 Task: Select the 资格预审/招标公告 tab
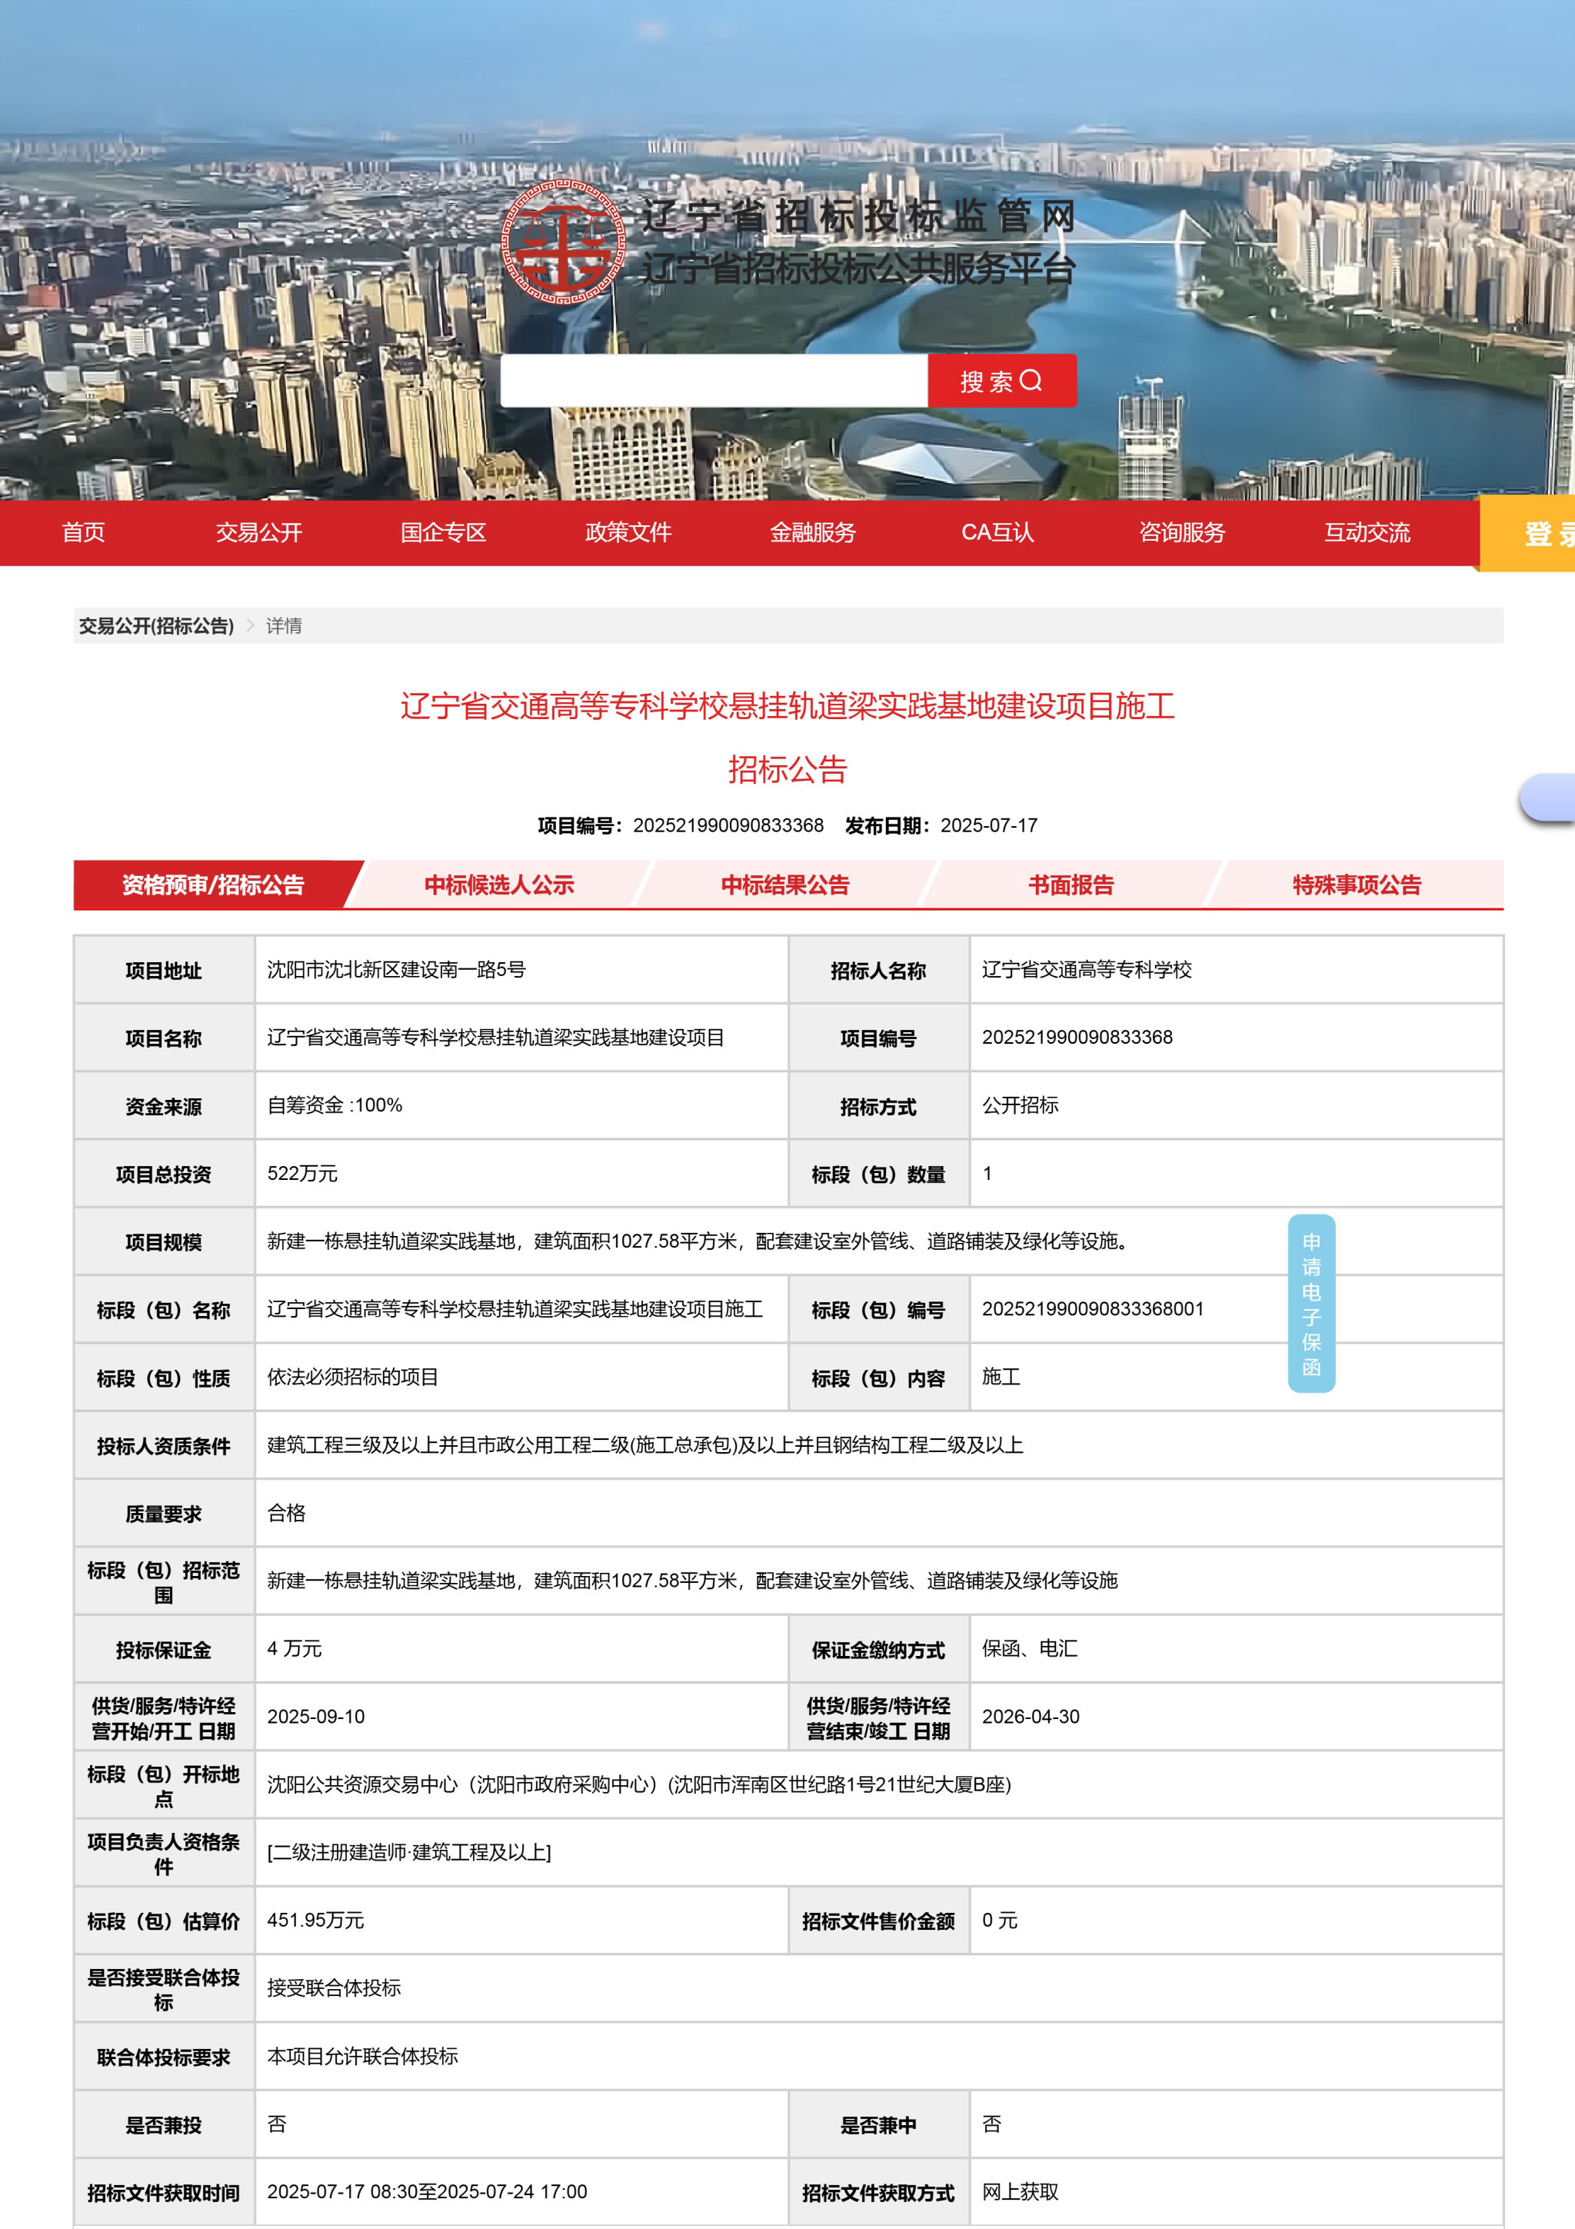pos(214,885)
